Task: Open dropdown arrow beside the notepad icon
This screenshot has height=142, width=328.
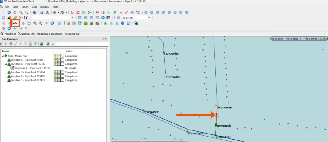Action: pos(30,18)
